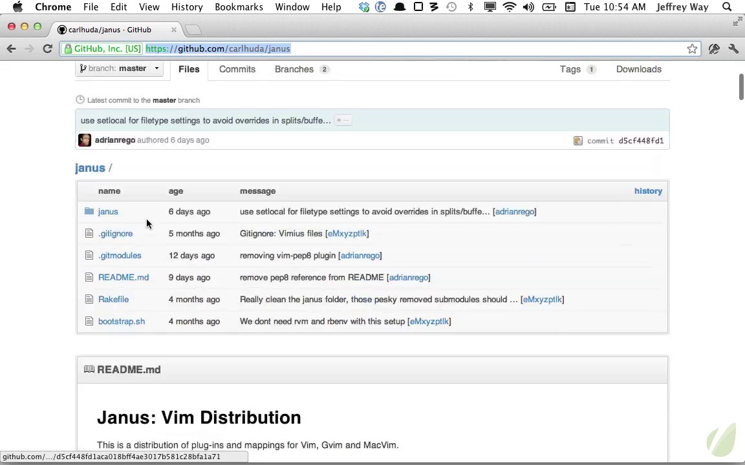Open the janus folder link
Screen dimensions: 745x465
pos(108,212)
